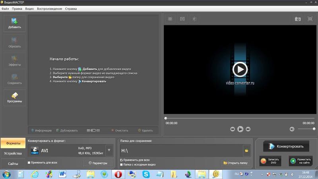This screenshot has width=318, height=179.
Task: Click the ВидеоМАСТЕР film reel taskbar icon
Action: click(216, 174)
